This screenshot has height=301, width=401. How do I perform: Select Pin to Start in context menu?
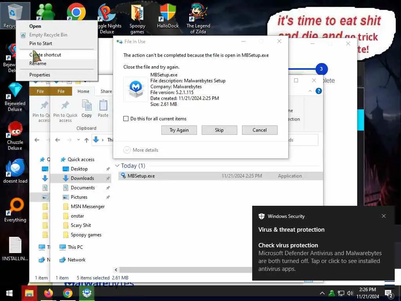[x=57, y=43]
